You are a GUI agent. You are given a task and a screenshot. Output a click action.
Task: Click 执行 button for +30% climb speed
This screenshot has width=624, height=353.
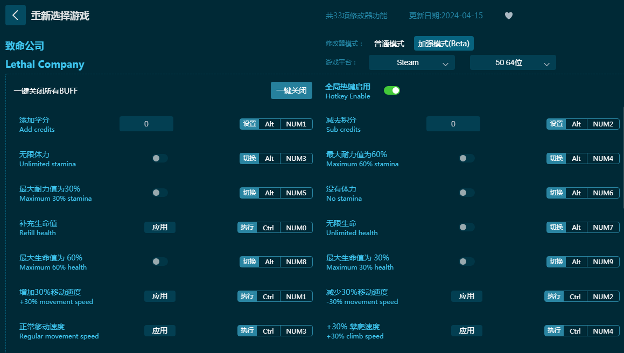[554, 331]
